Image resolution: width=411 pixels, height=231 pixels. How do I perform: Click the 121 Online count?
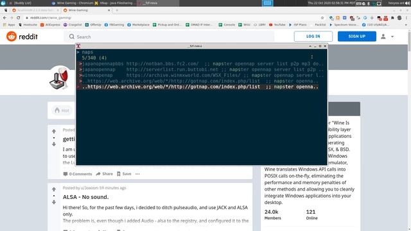coord(311,214)
